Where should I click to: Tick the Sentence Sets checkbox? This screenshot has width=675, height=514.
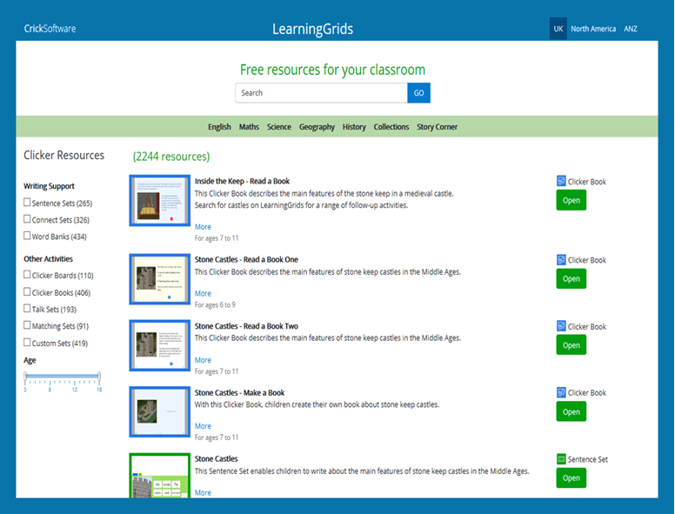(27, 203)
